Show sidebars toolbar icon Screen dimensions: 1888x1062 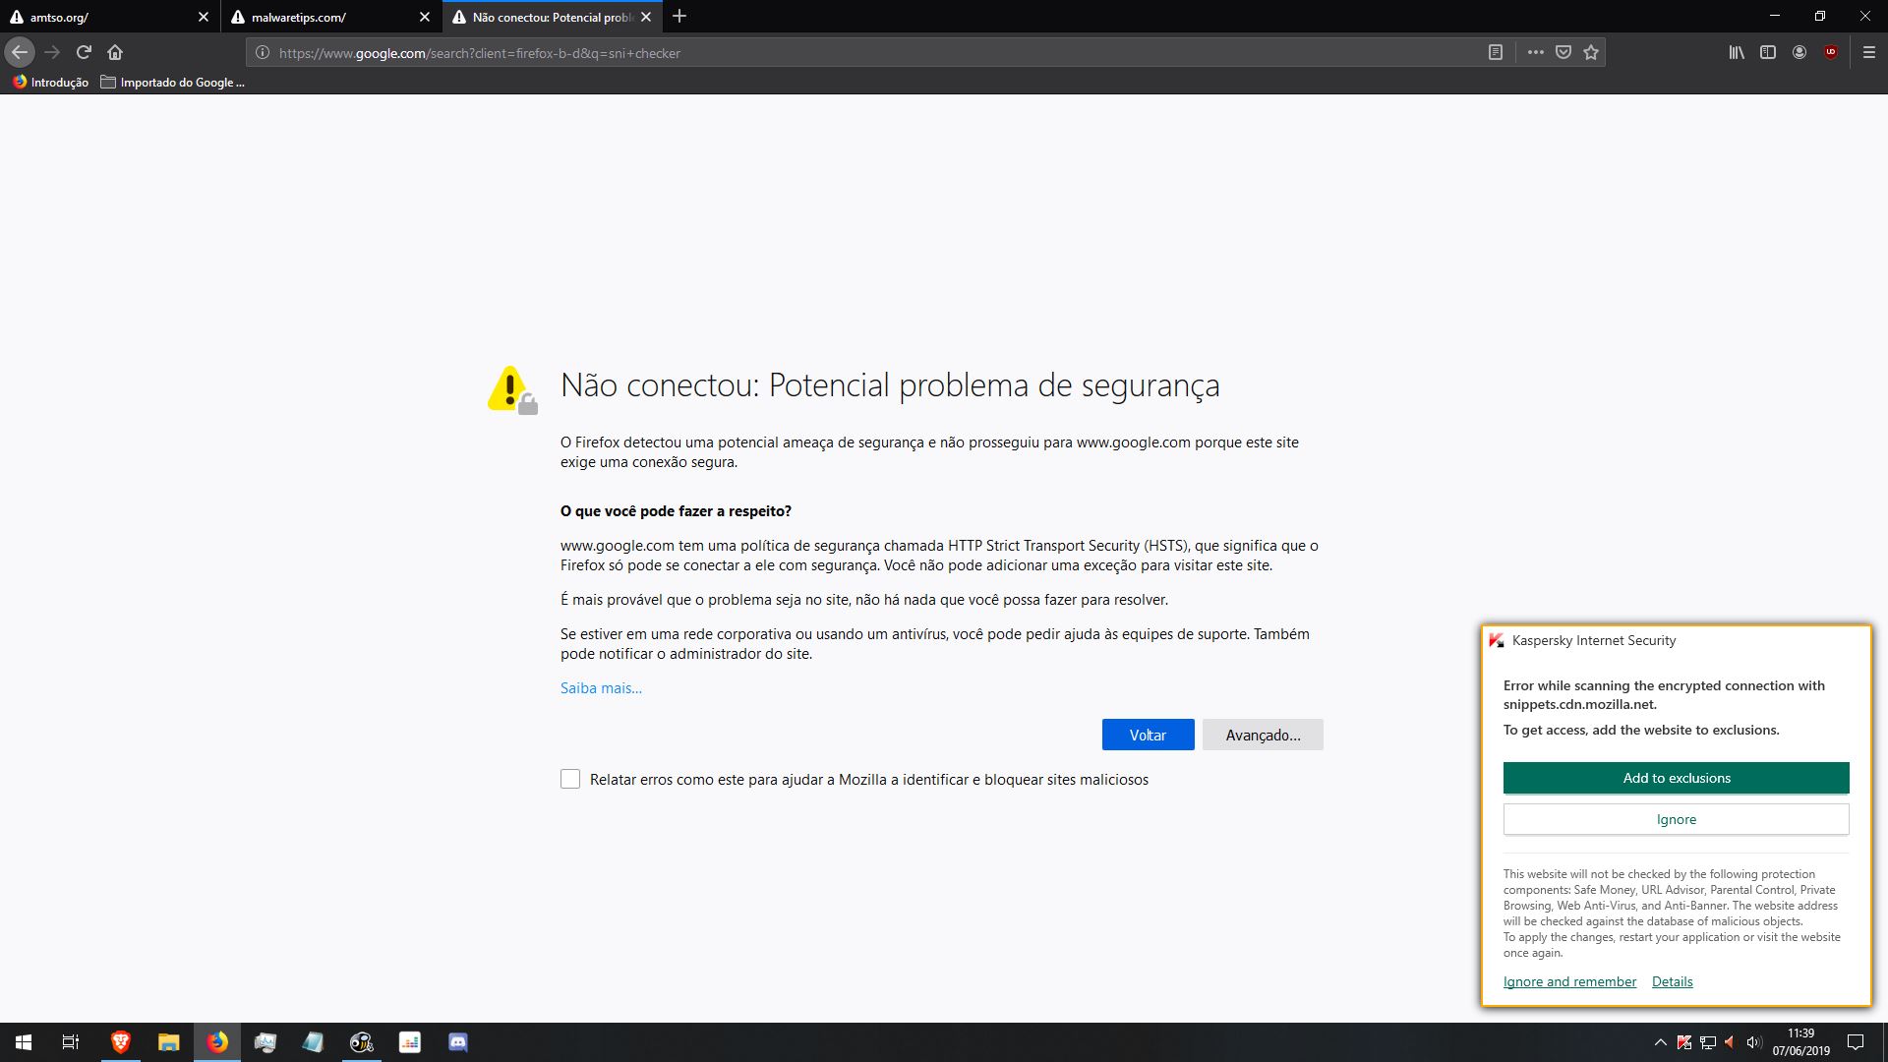pyautogui.click(x=1768, y=52)
